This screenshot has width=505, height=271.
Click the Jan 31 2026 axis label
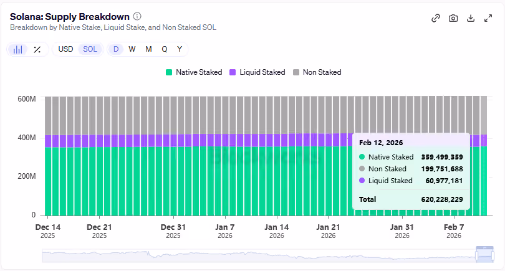click(402, 231)
